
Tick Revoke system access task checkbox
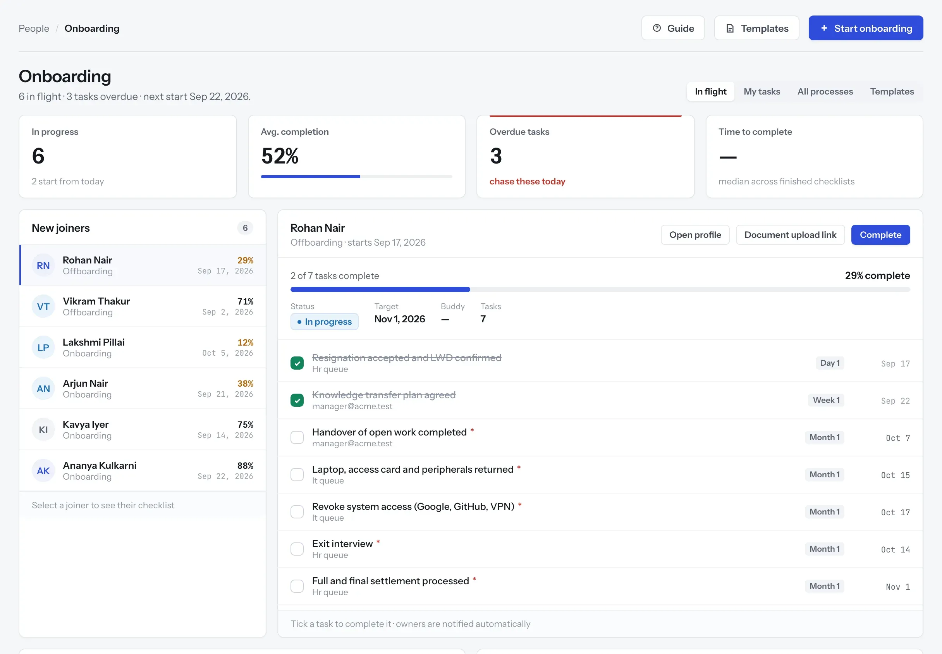(x=297, y=512)
